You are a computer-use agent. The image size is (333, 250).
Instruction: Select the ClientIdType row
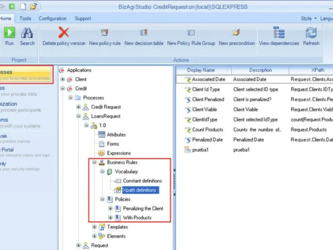[x=254, y=120]
